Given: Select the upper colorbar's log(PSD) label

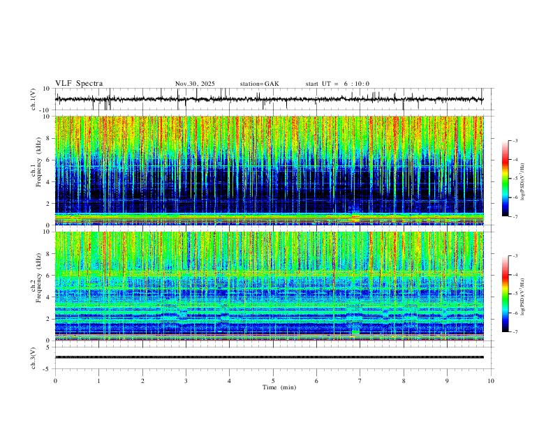Looking at the screenshot, I should (x=522, y=182).
